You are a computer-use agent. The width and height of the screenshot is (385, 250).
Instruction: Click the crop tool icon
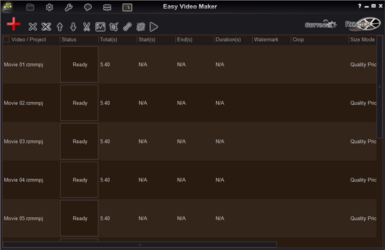tap(114, 27)
